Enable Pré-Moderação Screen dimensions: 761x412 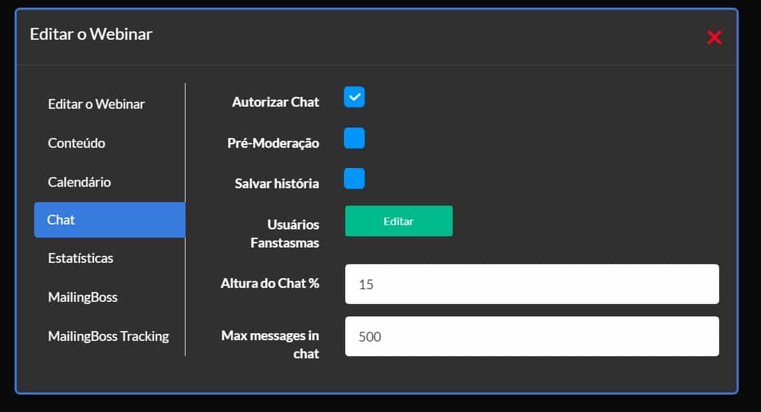(x=354, y=138)
